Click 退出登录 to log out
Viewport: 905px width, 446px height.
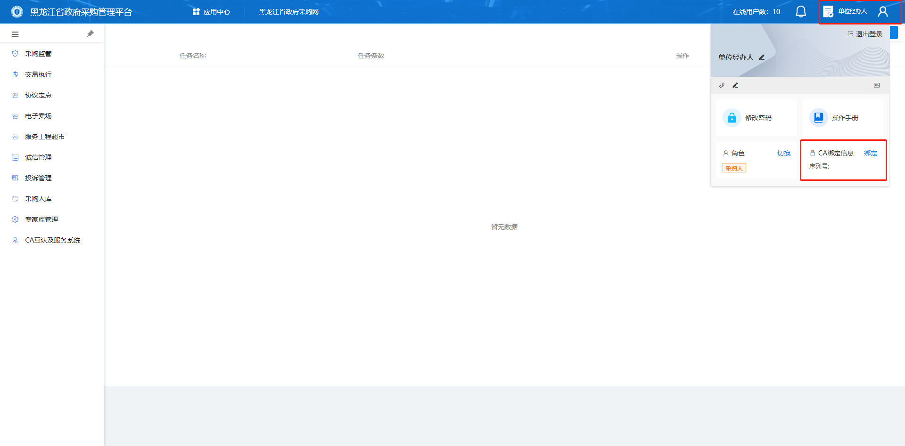869,34
